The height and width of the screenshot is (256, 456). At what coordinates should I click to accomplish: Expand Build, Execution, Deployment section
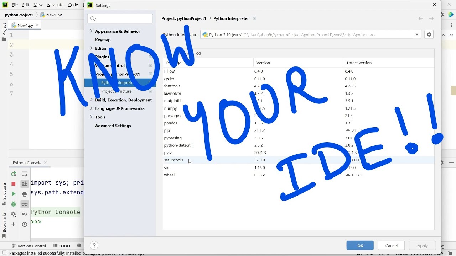(91, 100)
